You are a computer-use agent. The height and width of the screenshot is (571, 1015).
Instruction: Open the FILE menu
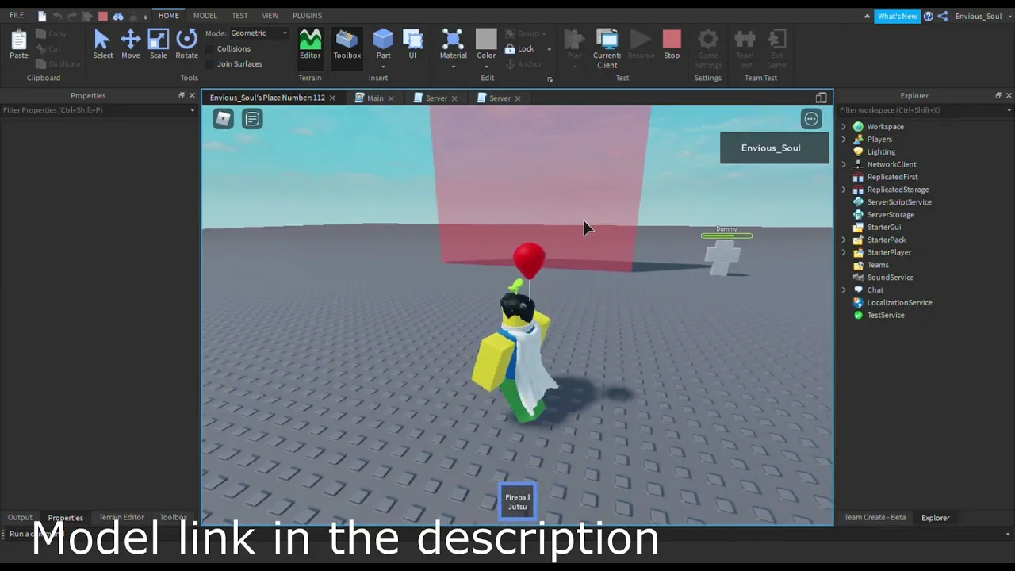17,16
